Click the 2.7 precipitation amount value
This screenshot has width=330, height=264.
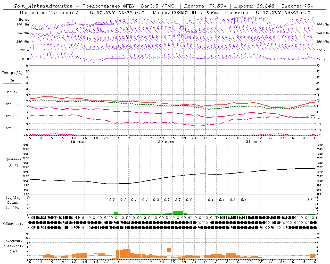pos(178,200)
